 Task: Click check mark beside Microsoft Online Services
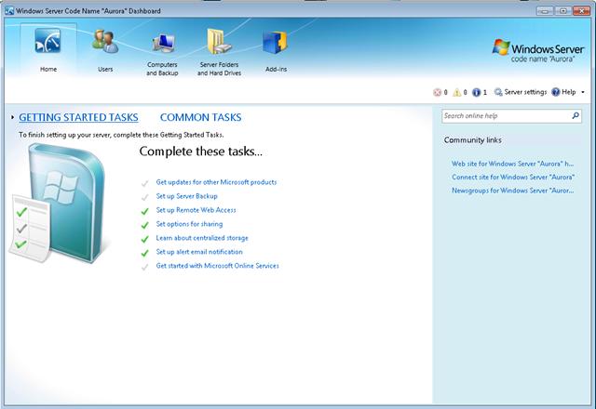pyautogui.click(x=145, y=267)
